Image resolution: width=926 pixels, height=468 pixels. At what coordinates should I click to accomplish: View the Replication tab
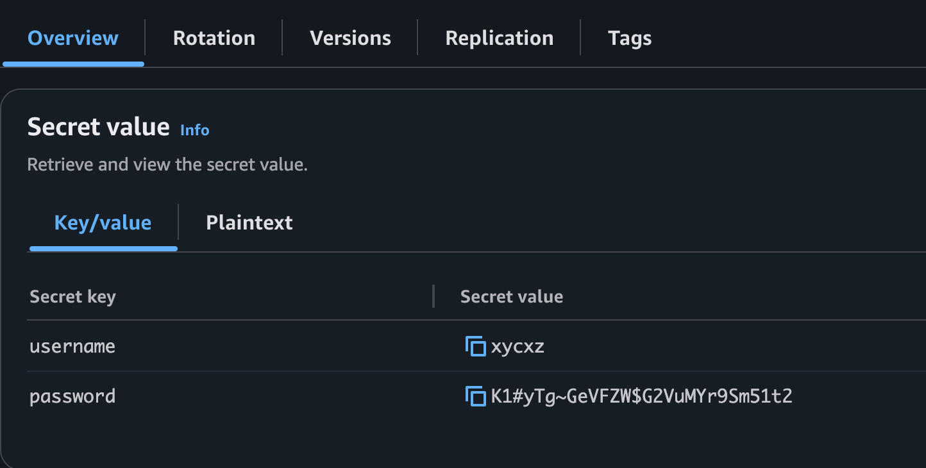pos(499,37)
